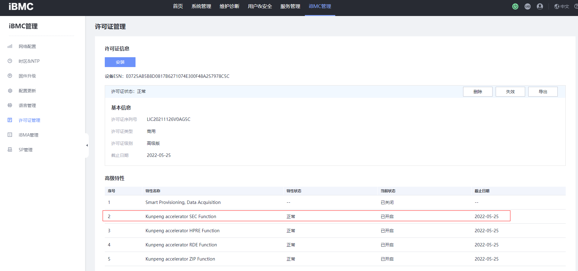This screenshot has width=578, height=271.
Task: Go to SP管理 in the sidebar
Action: click(26, 150)
